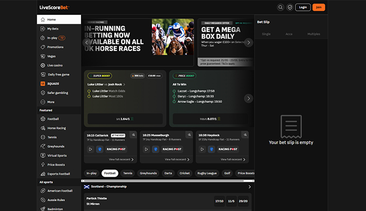Viewport: 366px width, 211px height.
Task: Select the Rugby League sport tab
Action: 207,173
